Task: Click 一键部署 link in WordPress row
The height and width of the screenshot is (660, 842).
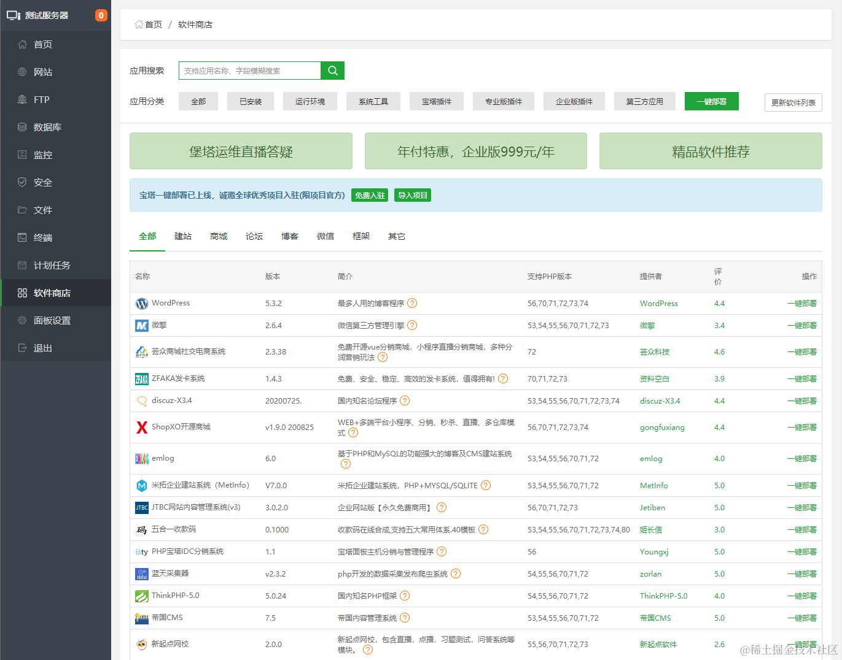Action: 802,303
